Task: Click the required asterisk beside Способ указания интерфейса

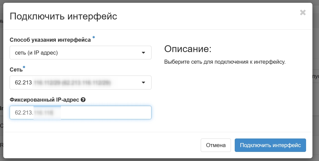Action: click(x=94, y=38)
